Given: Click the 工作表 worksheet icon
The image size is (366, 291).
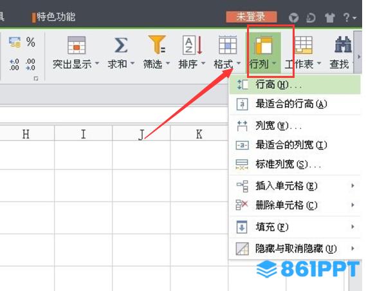Looking at the screenshot, I should point(303,45).
